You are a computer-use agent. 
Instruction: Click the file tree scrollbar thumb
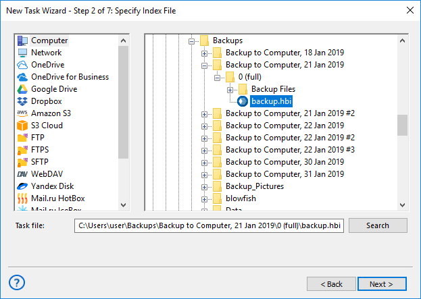(402, 126)
